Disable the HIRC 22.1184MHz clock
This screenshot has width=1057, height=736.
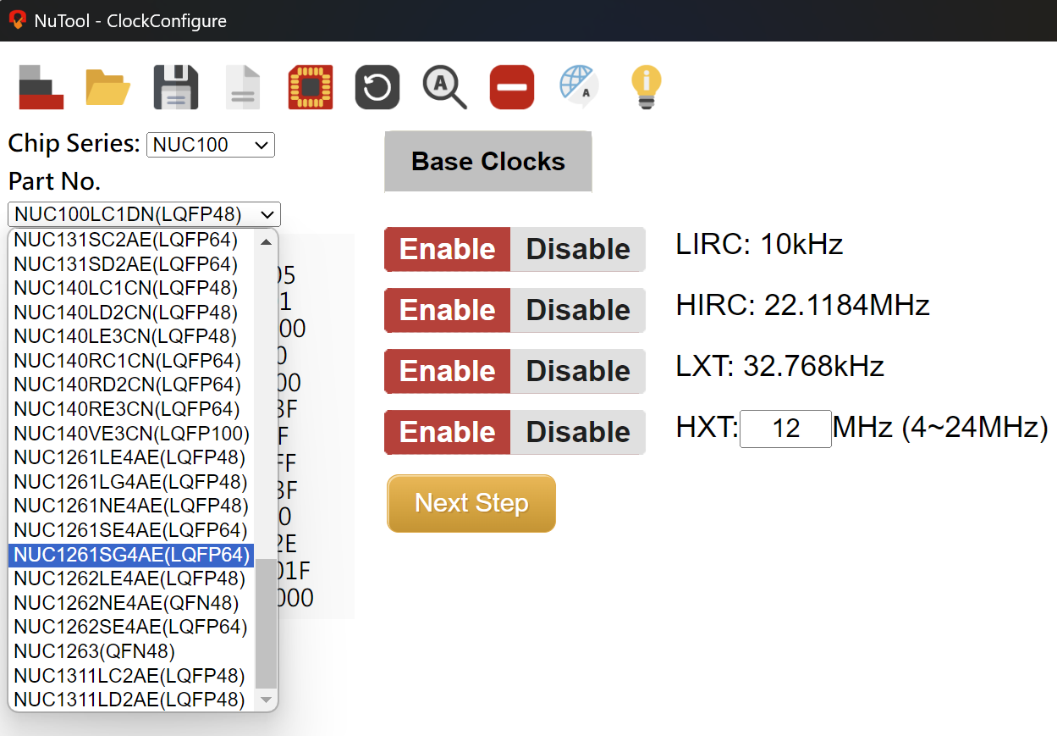(x=578, y=310)
